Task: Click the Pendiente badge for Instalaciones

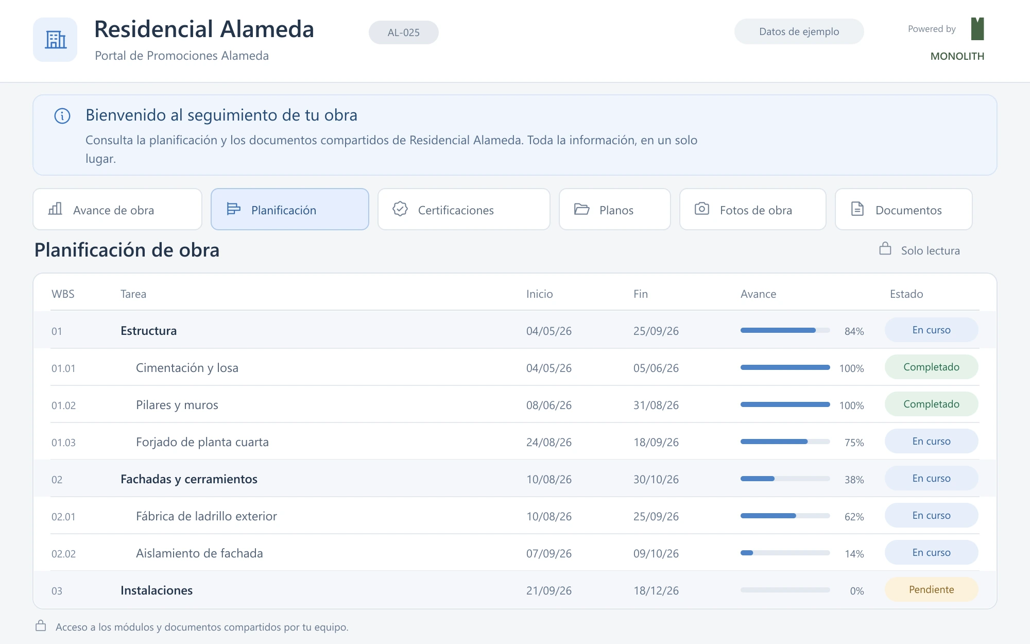Action: 932,589
